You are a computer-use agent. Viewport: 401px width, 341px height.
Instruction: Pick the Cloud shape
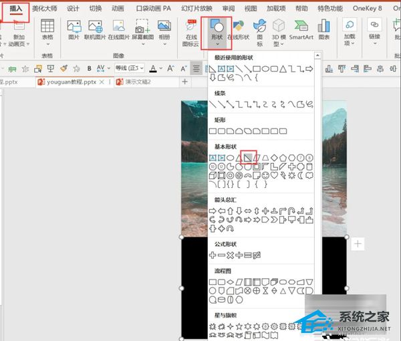[x=309, y=175]
